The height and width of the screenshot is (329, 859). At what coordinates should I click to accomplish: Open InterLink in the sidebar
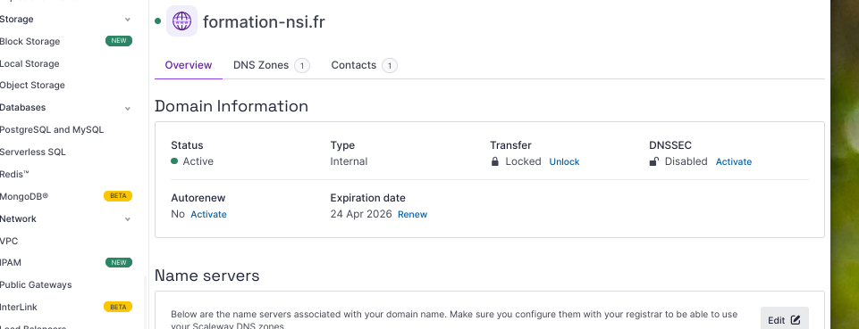19,307
